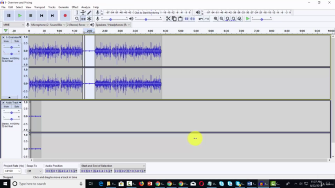
Task: Open the Tracks menu
Action: pyautogui.click(x=51, y=7)
